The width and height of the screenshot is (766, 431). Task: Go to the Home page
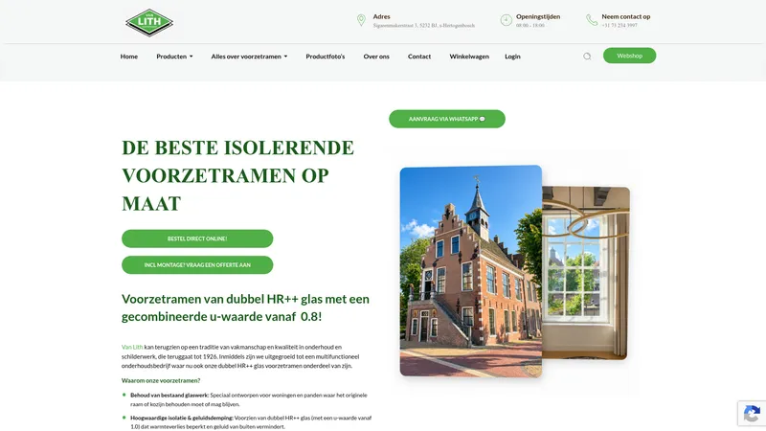[129, 57]
